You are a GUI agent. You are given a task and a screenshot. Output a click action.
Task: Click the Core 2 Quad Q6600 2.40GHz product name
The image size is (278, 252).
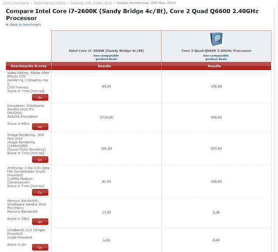[x=216, y=51]
